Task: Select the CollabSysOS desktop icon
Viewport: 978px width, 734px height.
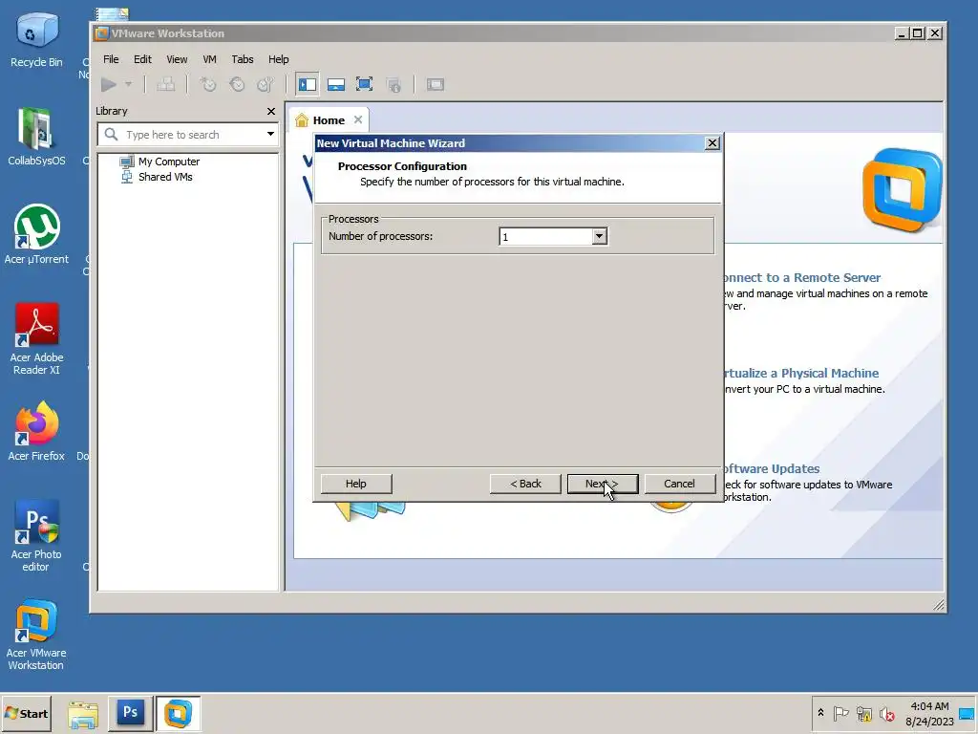Action: [36, 137]
